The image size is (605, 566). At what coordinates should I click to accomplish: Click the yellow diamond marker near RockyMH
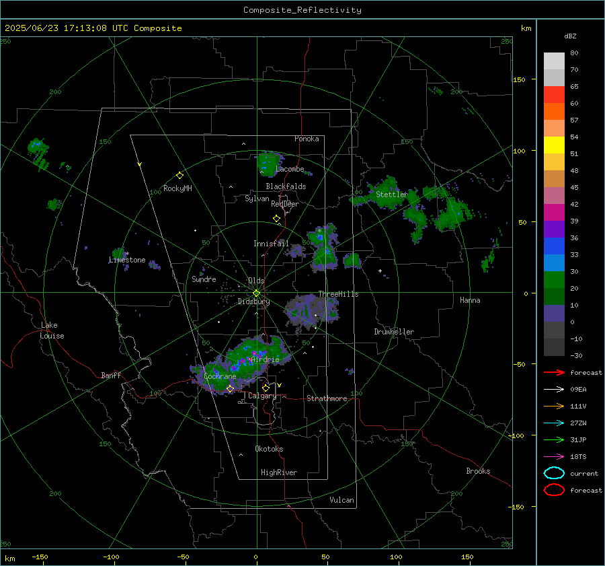pos(179,176)
